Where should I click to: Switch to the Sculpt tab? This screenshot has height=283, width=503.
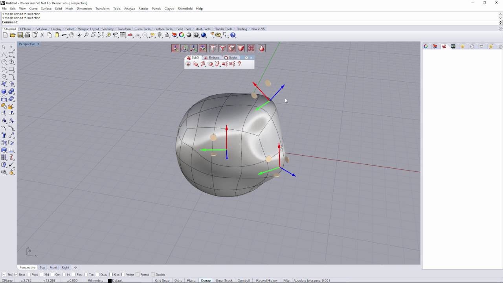[231, 58]
